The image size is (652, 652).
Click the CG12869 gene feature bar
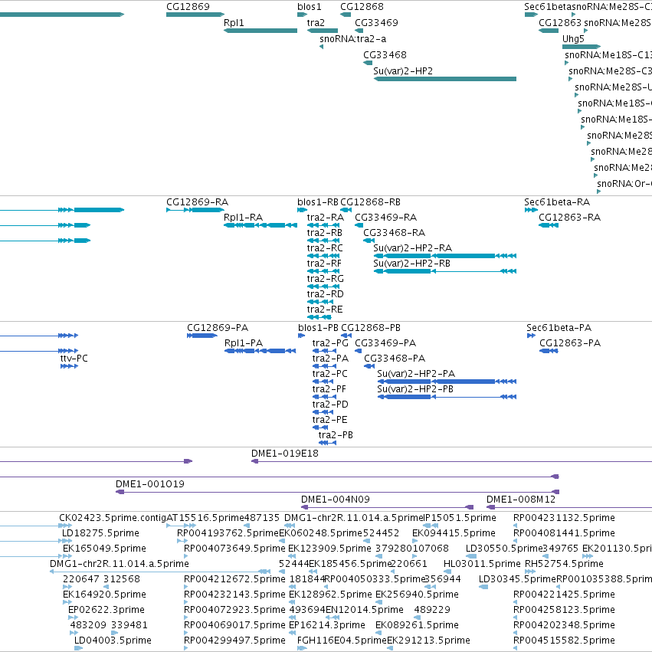point(195,15)
